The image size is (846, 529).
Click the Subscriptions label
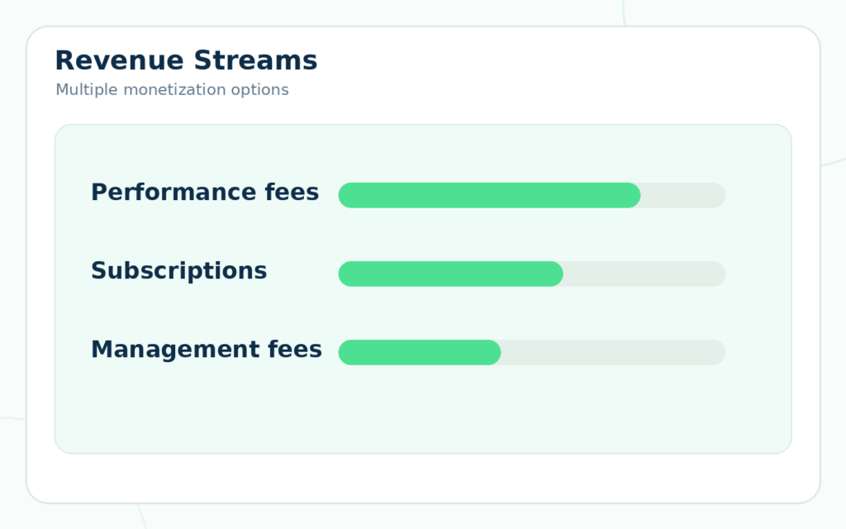[178, 271]
